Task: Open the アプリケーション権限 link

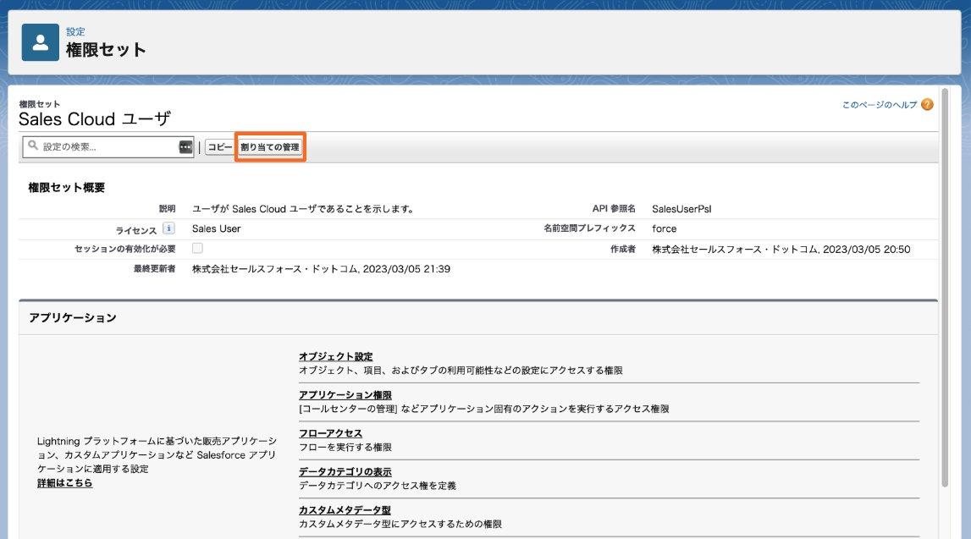Action: point(345,395)
